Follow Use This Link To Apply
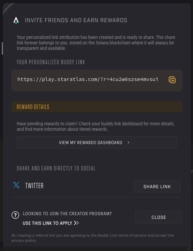The image size is (193, 251). tap(47, 223)
